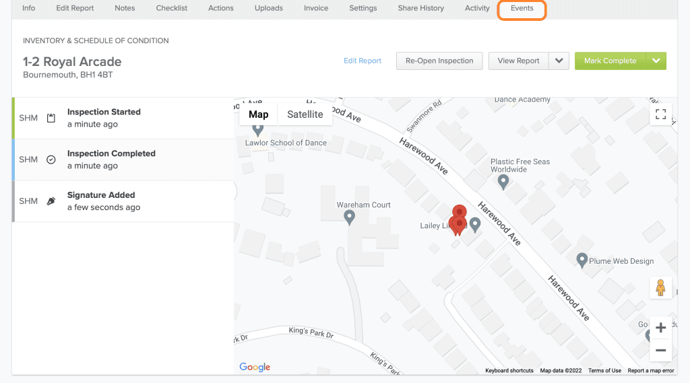Expand the Mark Complete dropdown arrow

(x=656, y=61)
